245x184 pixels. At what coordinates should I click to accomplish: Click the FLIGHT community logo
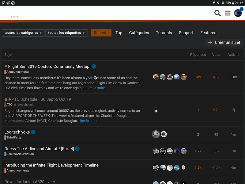point(14,17)
